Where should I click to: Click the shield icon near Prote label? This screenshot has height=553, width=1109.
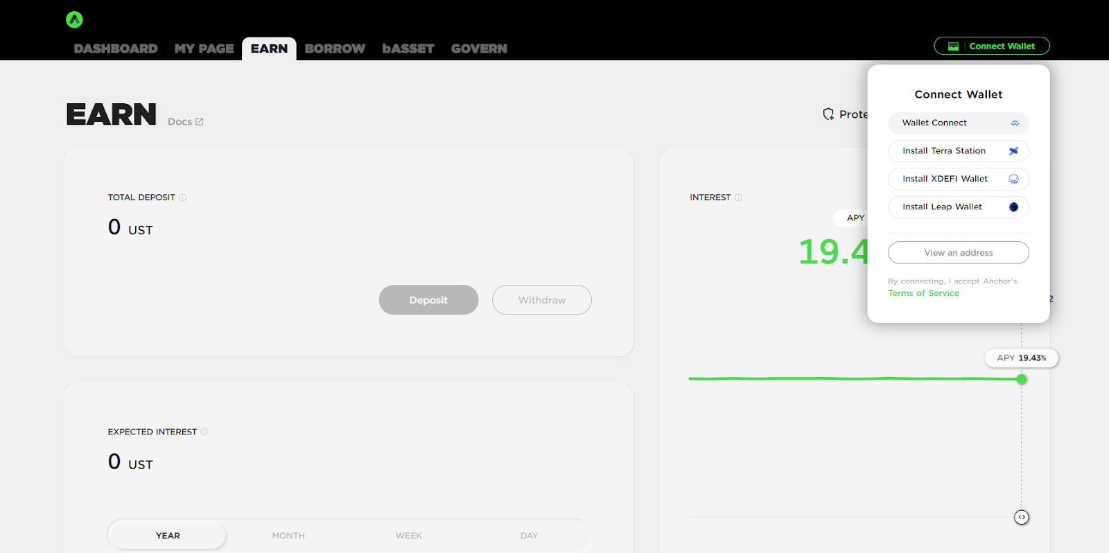(828, 114)
